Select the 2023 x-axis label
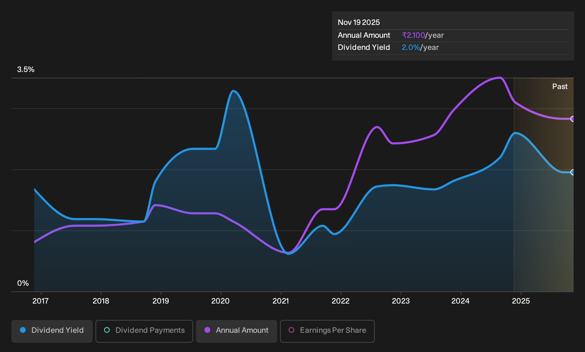This screenshot has width=585, height=352. click(x=401, y=301)
